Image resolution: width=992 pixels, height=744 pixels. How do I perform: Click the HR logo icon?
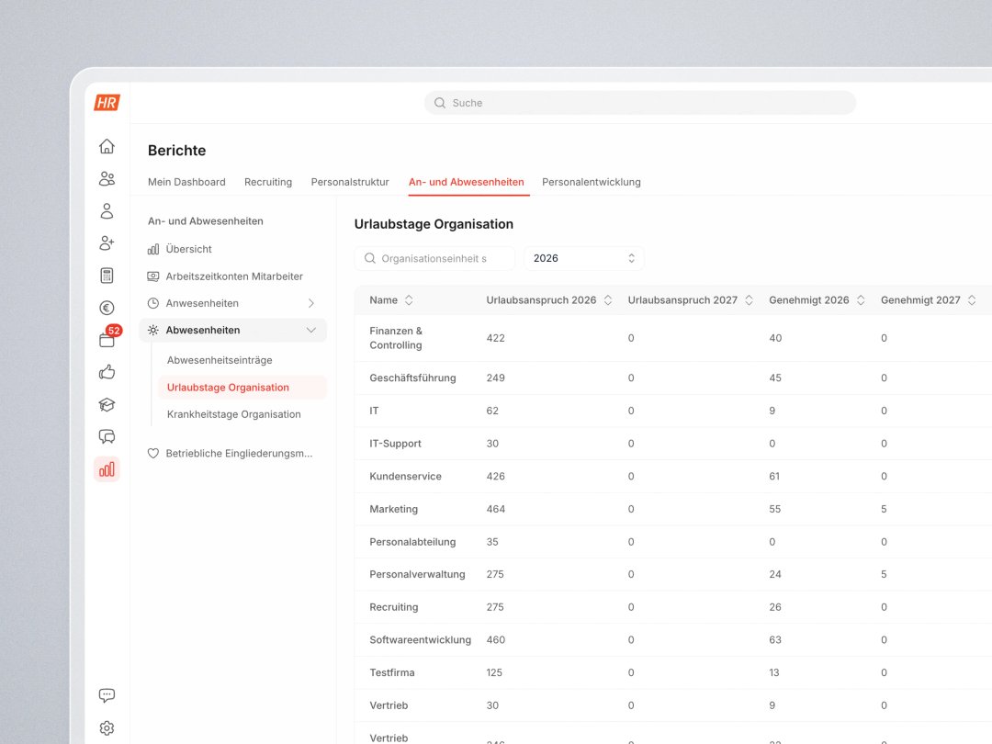pyautogui.click(x=107, y=103)
